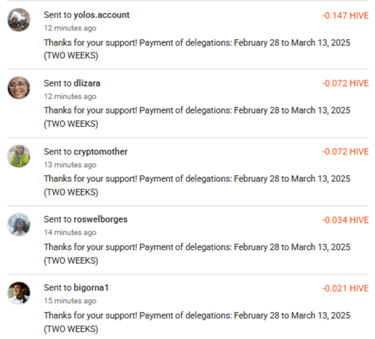Open the roswelborges username link
The height and width of the screenshot is (339, 375).
click(101, 219)
